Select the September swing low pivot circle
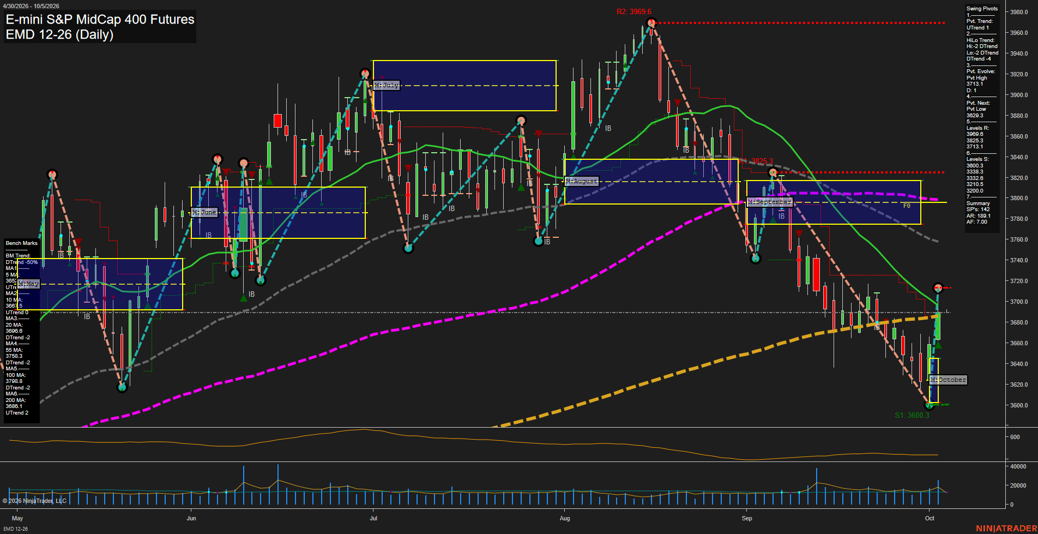The width and height of the screenshot is (1038, 534). [756, 259]
